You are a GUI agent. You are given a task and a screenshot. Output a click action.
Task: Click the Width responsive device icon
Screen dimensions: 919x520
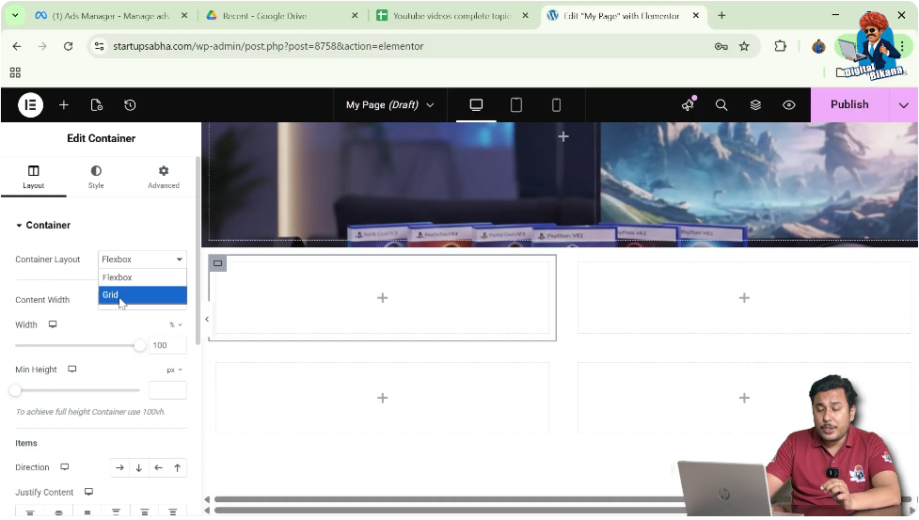click(x=53, y=324)
